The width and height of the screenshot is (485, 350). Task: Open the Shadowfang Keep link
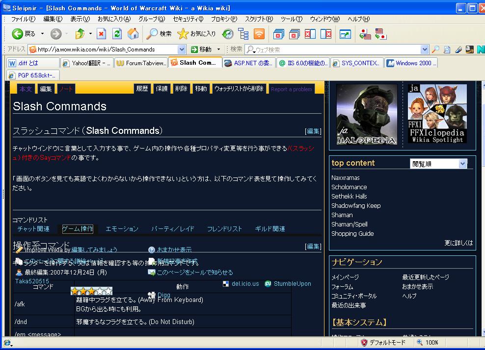[x=356, y=206]
